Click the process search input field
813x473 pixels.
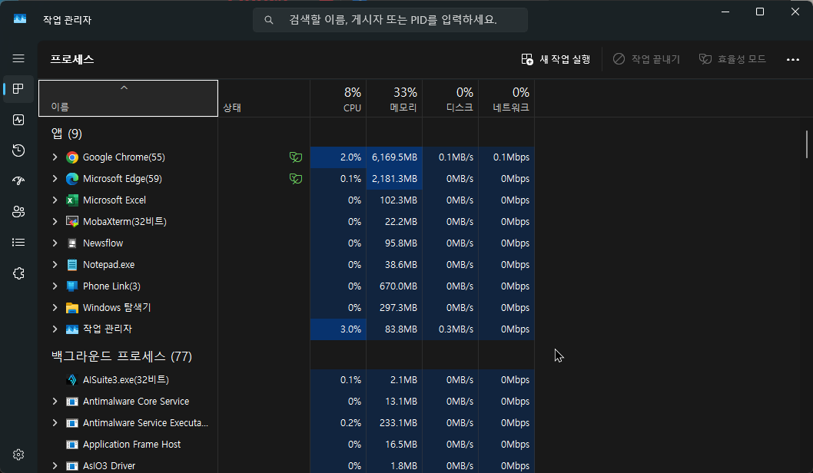pos(390,20)
